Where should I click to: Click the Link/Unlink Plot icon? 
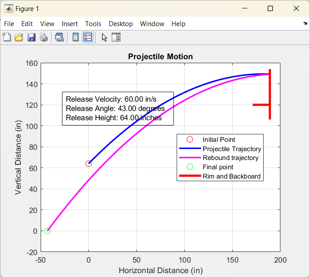pyautogui.click(x=60, y=37)
